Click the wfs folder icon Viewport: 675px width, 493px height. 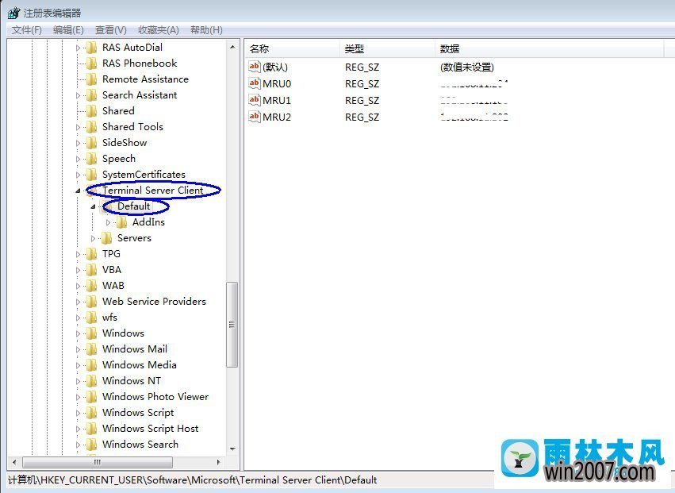92,318
